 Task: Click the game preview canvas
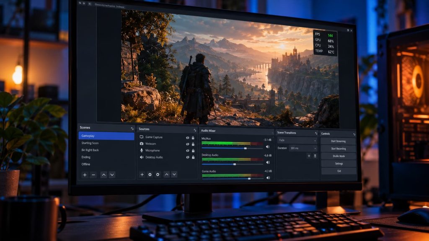pyautogui.click(x=230, y=69)
